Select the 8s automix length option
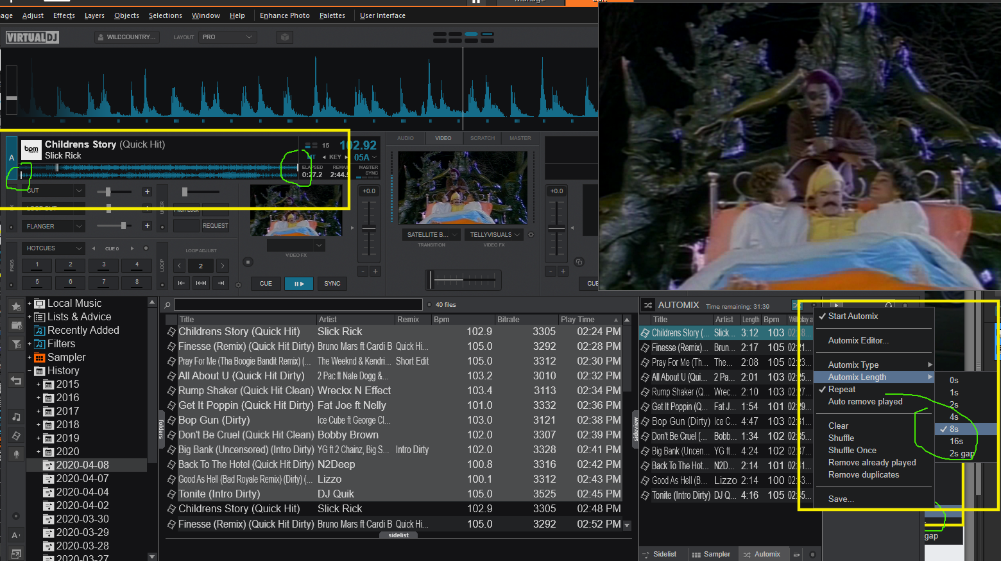Viewport: 1001px width, 561px height. (966, 429)
